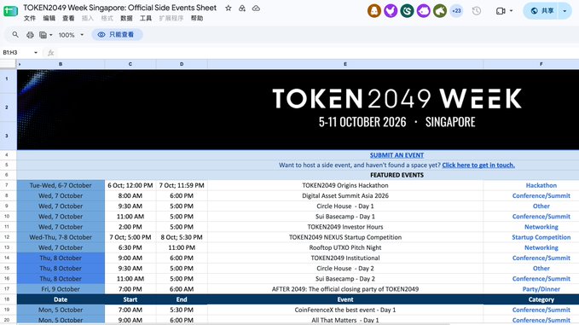Open the 编辑 (Edit) menu
The width and height of the screenshot is (579, 325).
point(49,18)
